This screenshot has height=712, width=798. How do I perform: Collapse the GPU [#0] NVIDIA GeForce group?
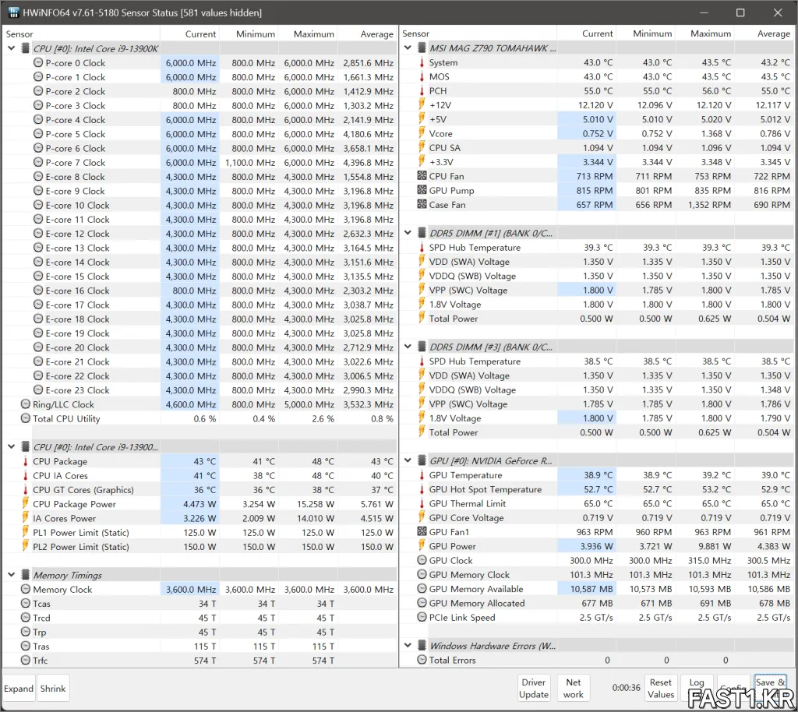coord(408,460)
